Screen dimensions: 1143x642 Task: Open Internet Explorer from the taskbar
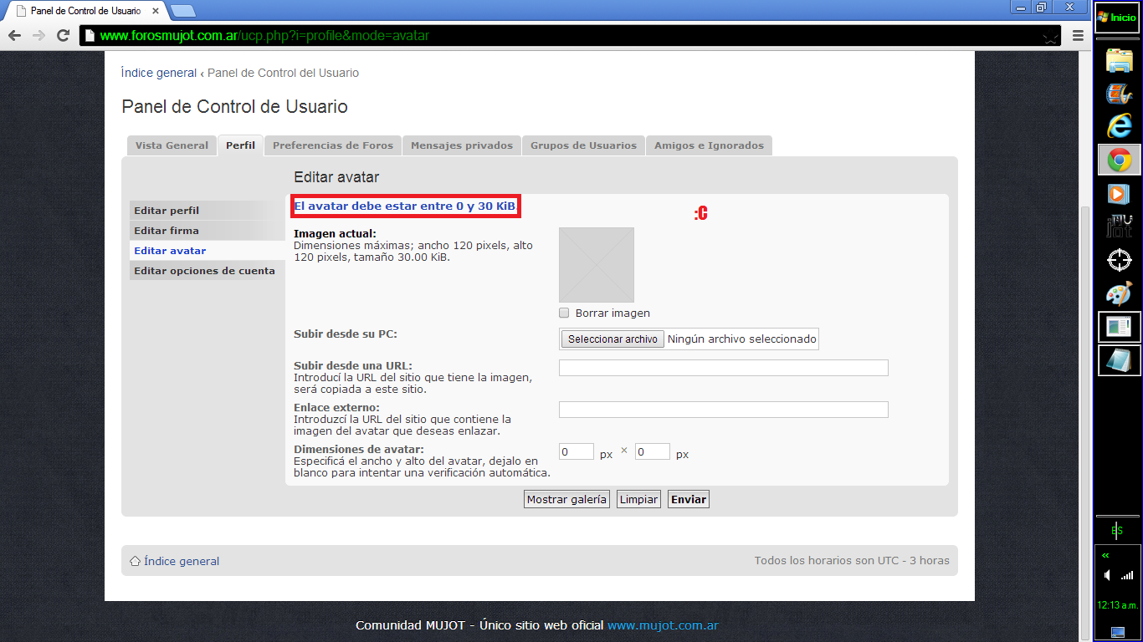coord(1119,126)
